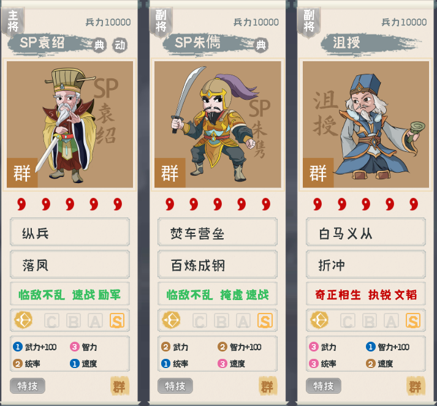437x406 pixels.
Task: Select the A grade on SP朱儁 card
Action: pos(243,321)
